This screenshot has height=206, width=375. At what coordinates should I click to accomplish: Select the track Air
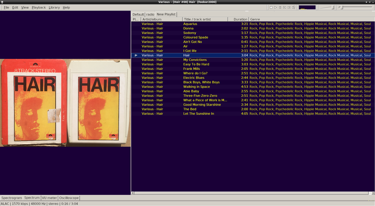click(x=253, y=46)
